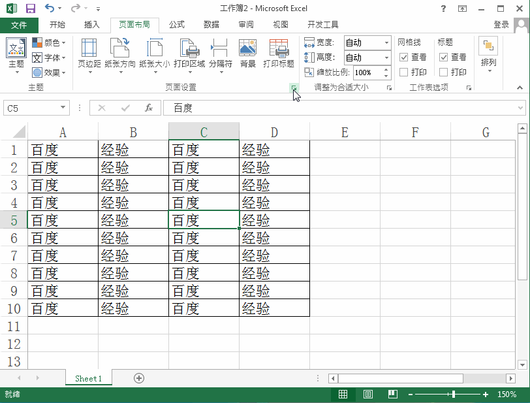
Task: Click the Insert Function fx icon
Action: pos(149,108)
